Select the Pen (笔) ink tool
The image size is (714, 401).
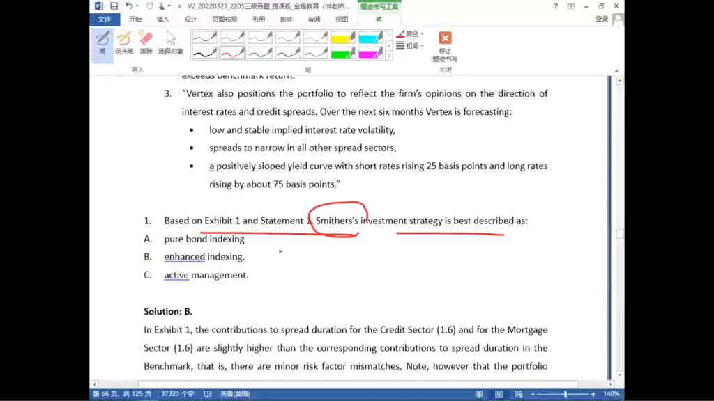pos(102,43)
